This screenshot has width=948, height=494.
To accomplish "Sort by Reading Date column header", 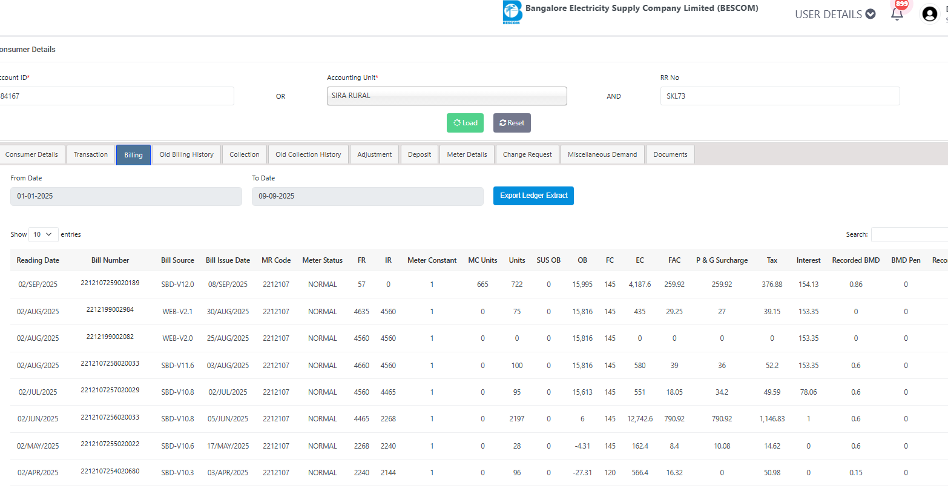I will point(38,260).
